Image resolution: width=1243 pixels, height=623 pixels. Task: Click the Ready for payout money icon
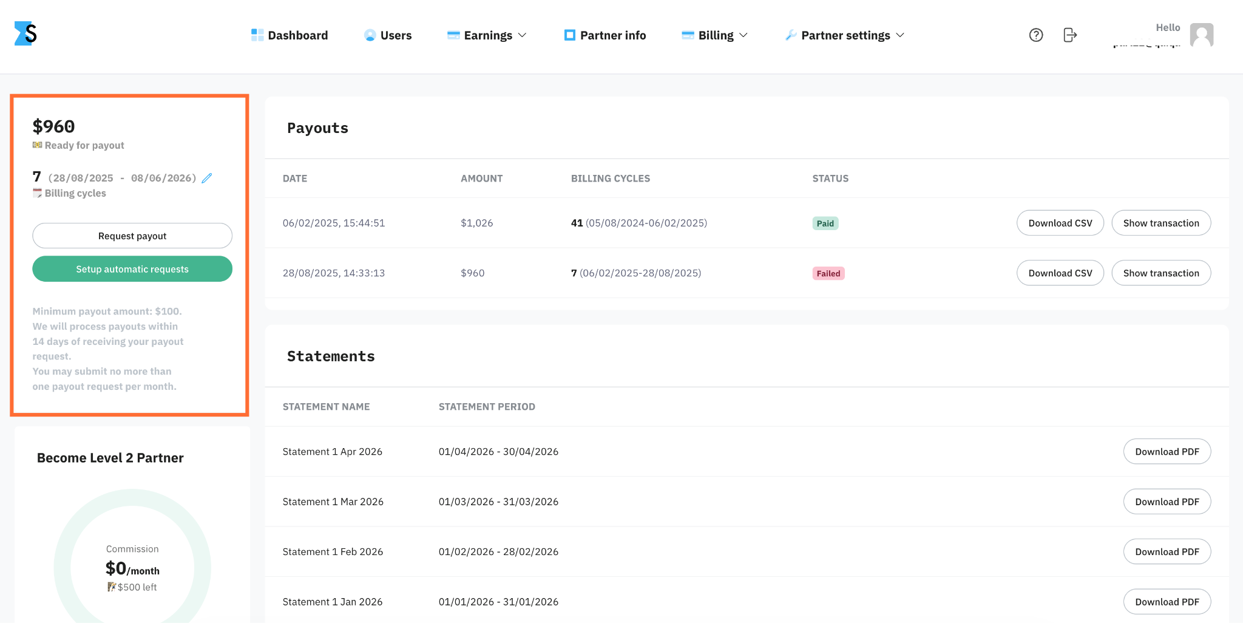pyautogui.click(x=38, y=145)
